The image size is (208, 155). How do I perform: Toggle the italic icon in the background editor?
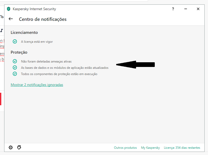click(2, 30)
